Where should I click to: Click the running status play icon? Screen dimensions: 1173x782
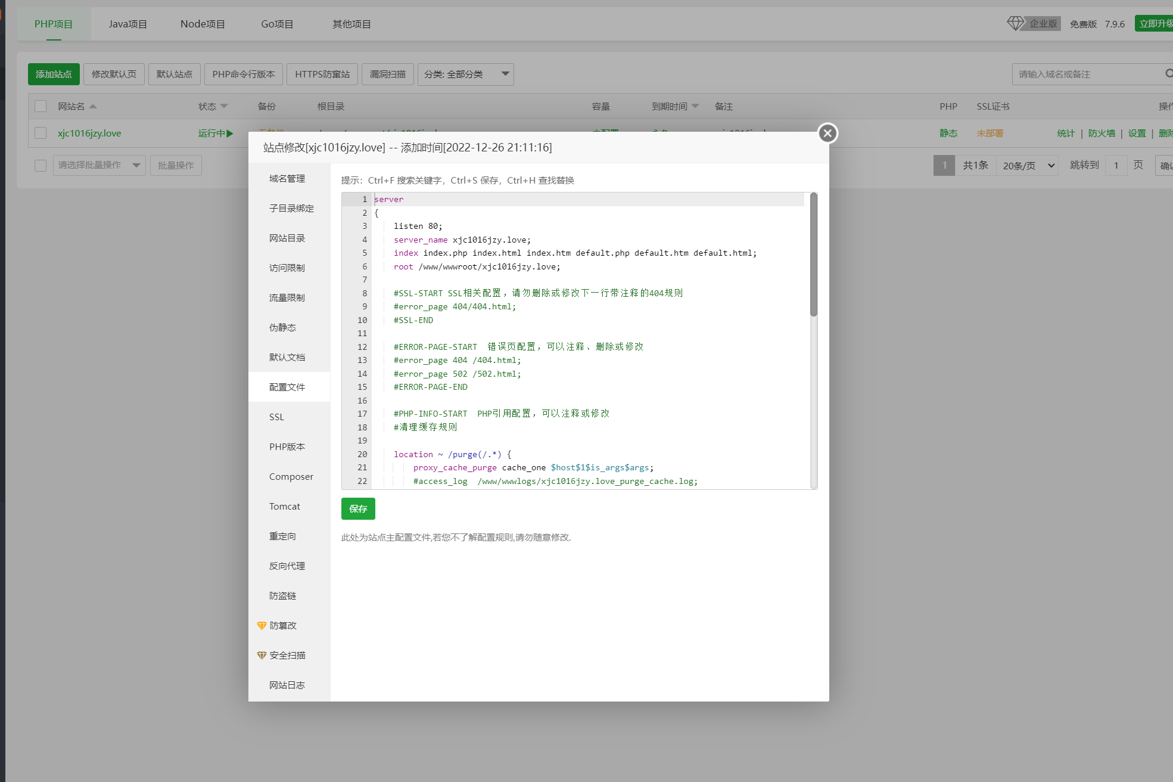[230, 134]
